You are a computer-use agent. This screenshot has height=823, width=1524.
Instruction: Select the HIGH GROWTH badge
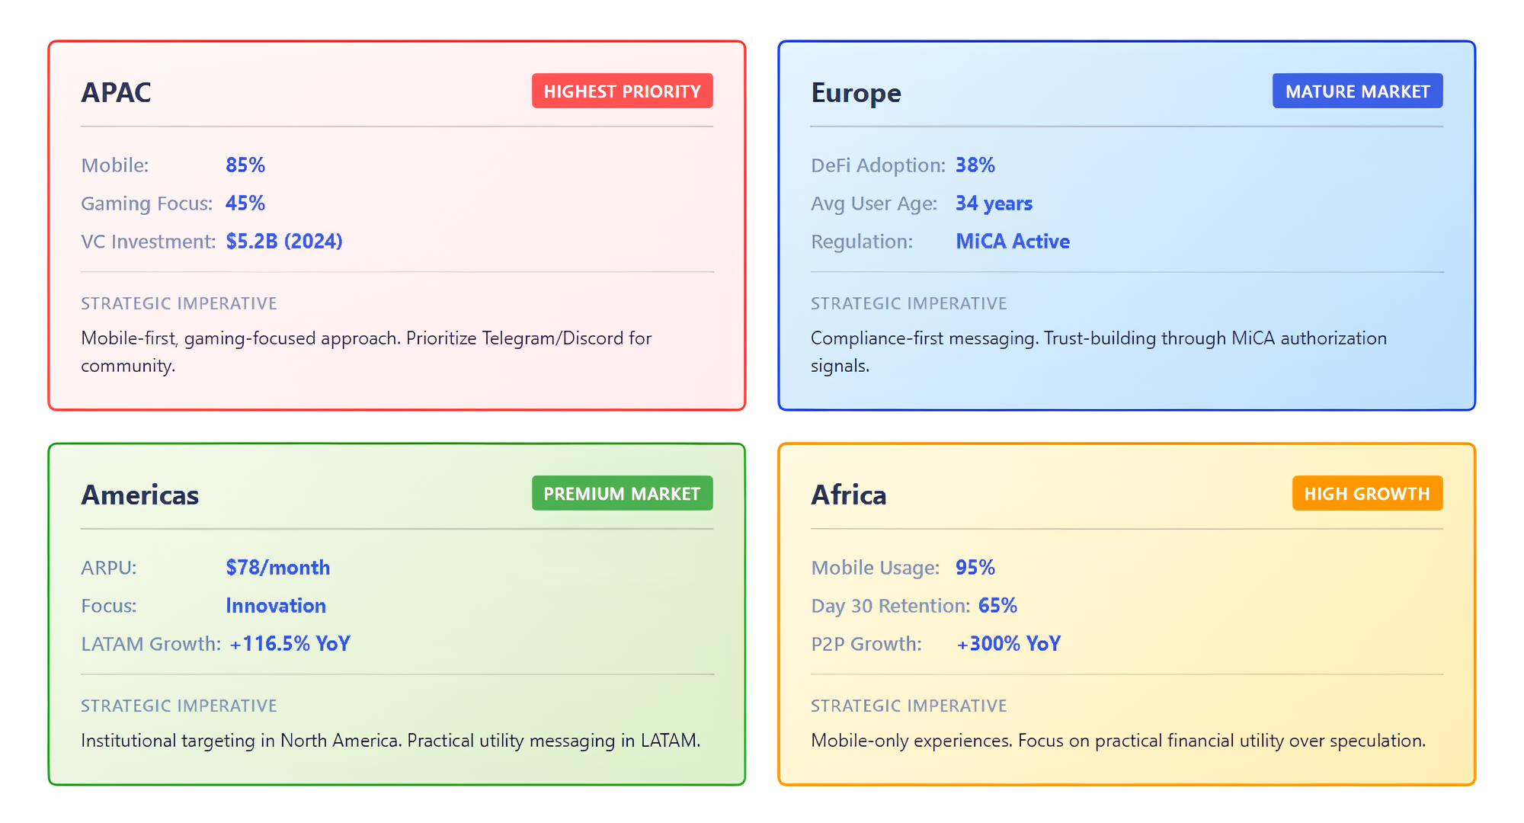(1367, 494)
